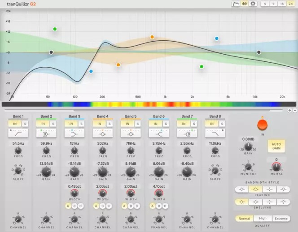Click the green Band 7 node on graph
Viewport: 298px width, 232px height.
pos(202,67)
